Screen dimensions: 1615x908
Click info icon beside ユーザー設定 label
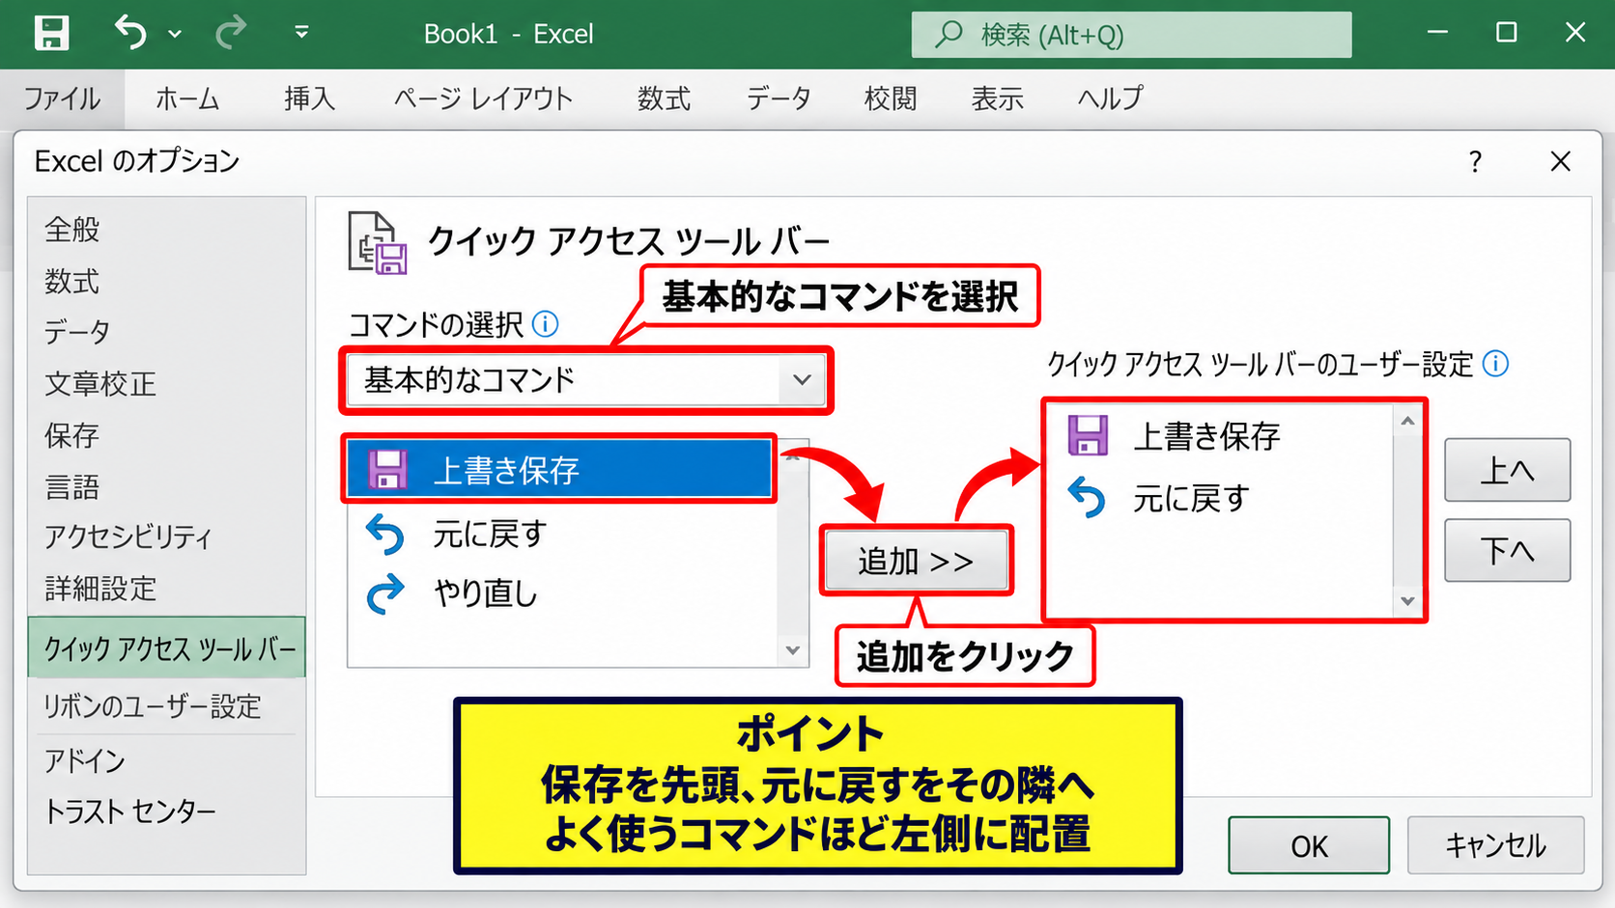click(x=1495, y=365)
